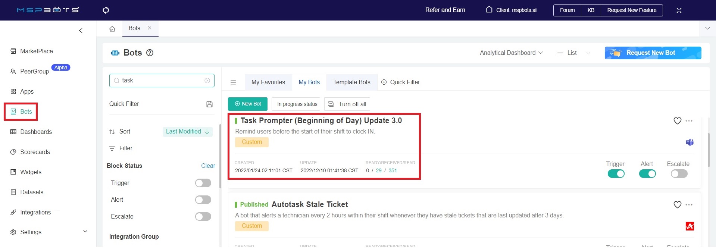716x248 pixels.
Task: Switch to Template Bots tab
Action: (352, 82)
